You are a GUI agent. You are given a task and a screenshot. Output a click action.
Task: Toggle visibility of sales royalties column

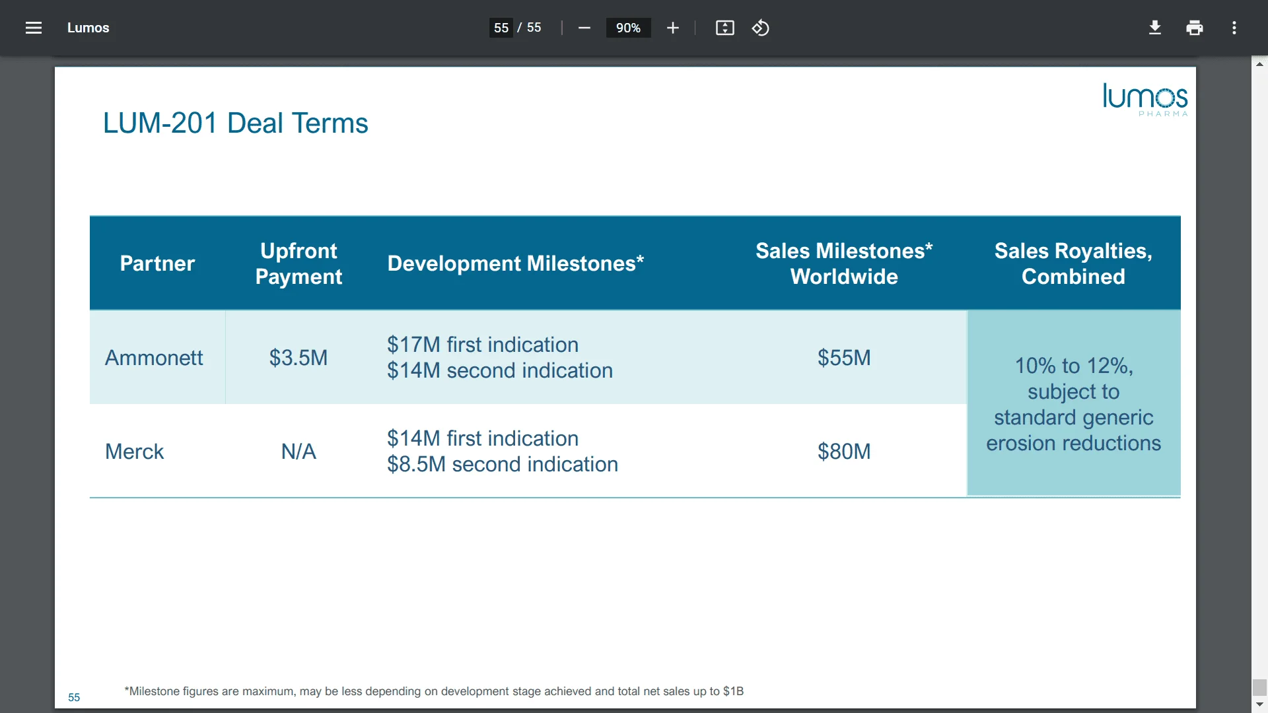tap(1073, 263)
